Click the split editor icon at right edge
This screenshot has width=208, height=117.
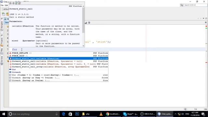pos(206,22)
